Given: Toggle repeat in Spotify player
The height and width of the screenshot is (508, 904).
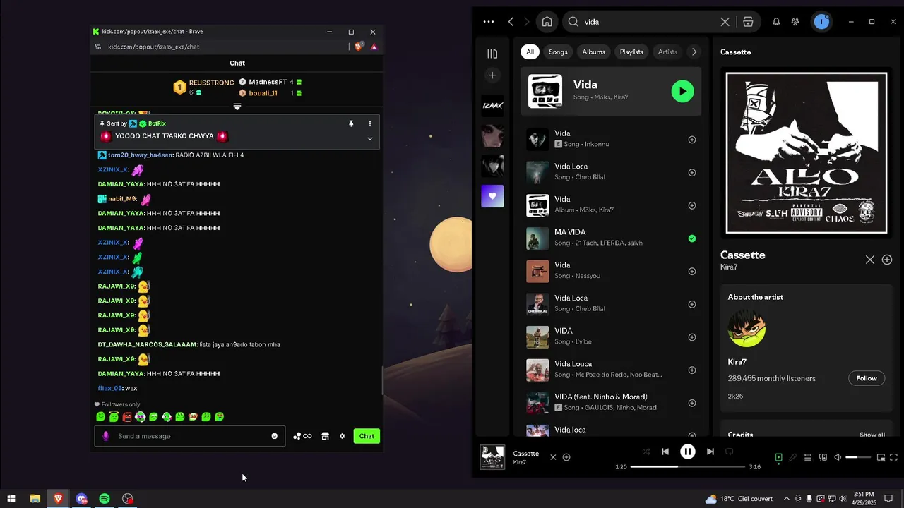Looking at the screenshot, I should (730, 452).
